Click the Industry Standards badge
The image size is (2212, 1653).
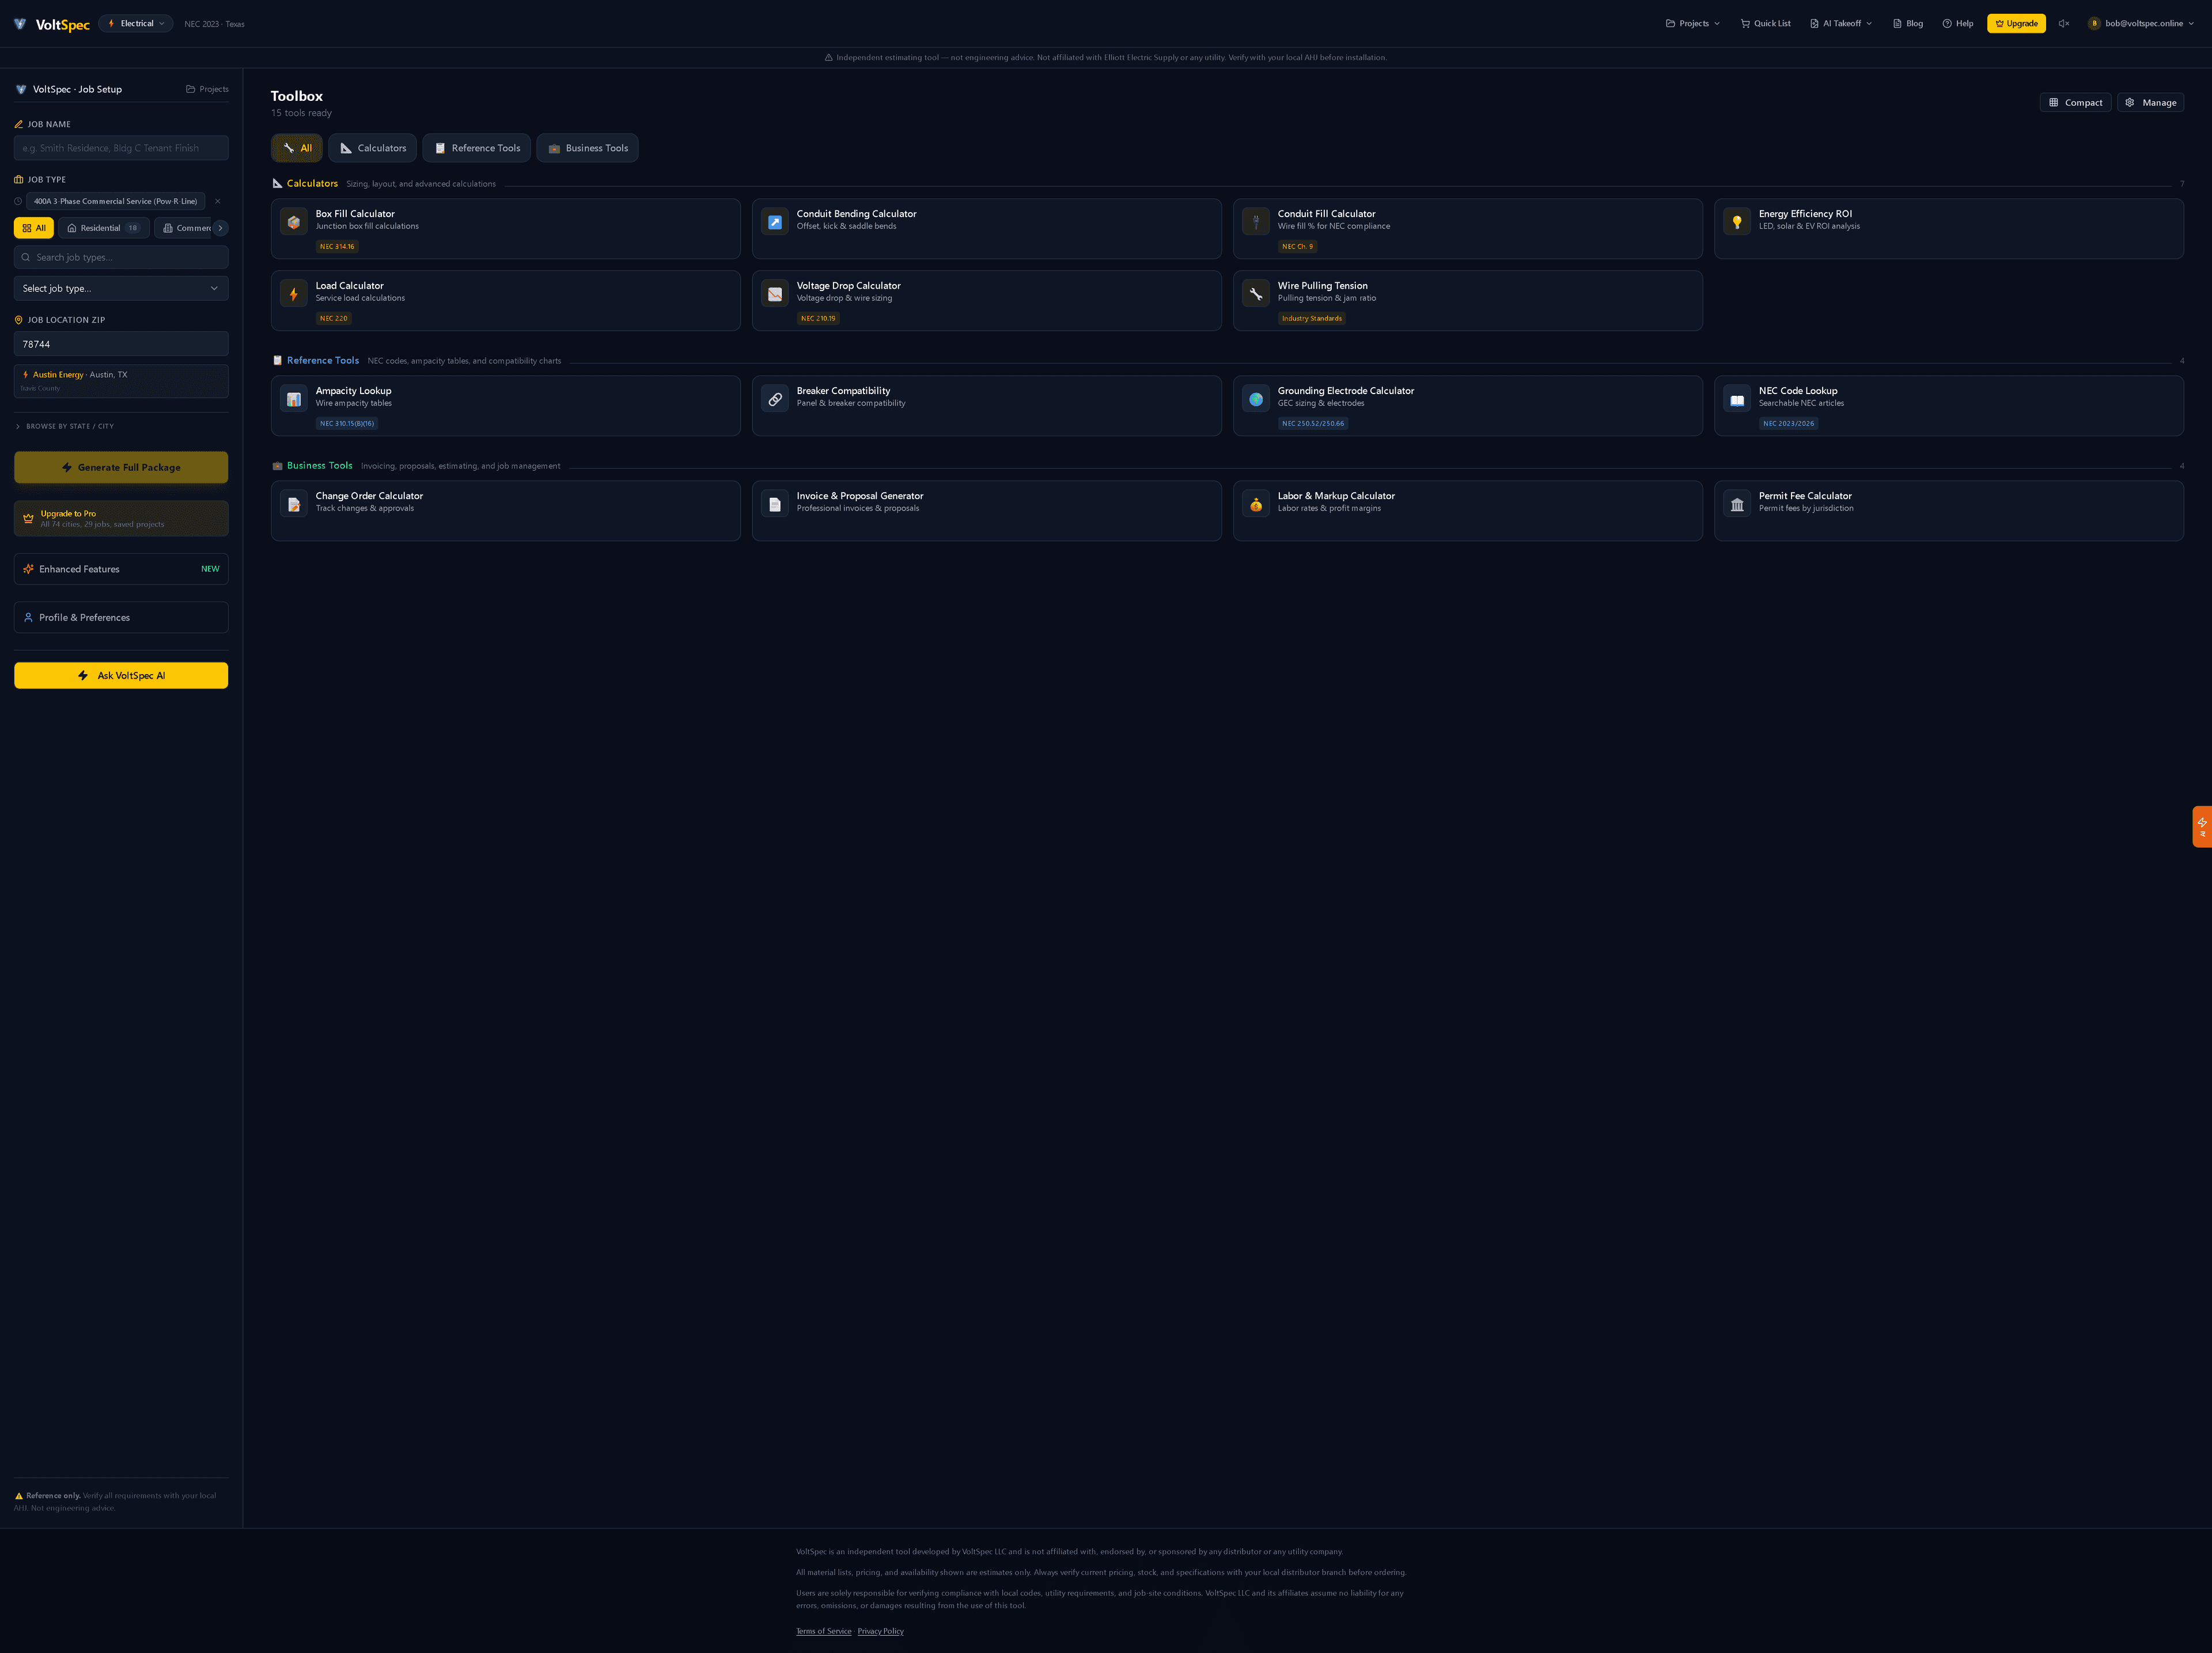point(1312,319)
